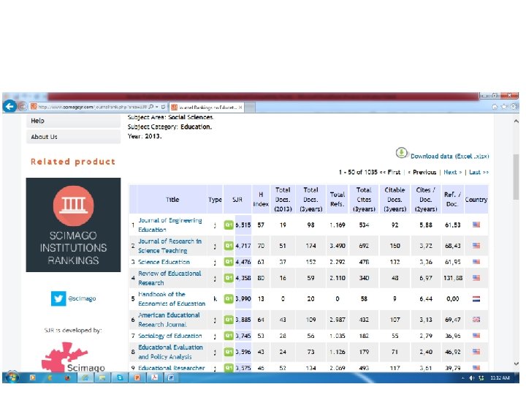Open the browser tools gear
The height and width of the screenshot is (395, 526).
[514, 107]
